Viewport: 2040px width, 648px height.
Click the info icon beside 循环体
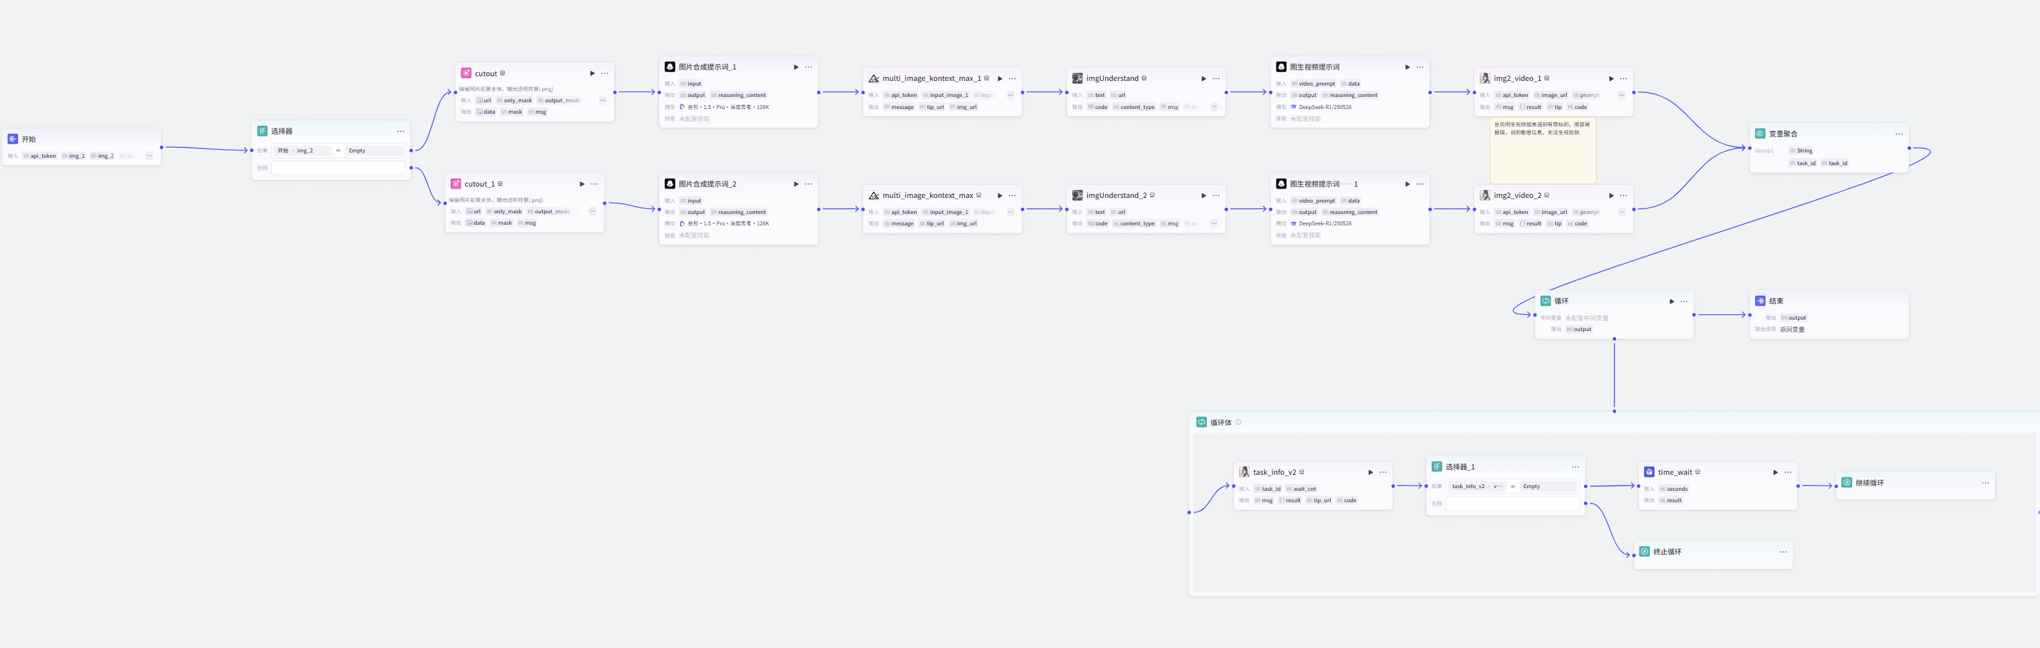click(1238, 422)
